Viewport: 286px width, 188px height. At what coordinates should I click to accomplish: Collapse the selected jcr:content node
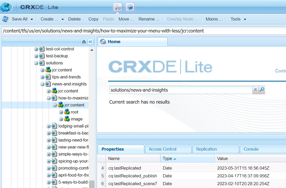point(55,105)
